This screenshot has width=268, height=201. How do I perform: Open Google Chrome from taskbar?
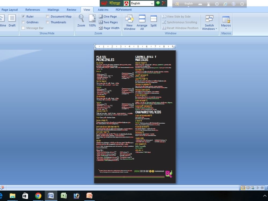coord(38,196)
